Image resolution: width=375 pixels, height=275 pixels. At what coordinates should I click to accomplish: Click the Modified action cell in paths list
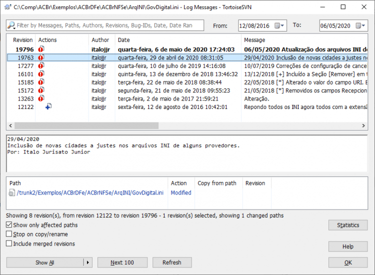coord(181,192)
